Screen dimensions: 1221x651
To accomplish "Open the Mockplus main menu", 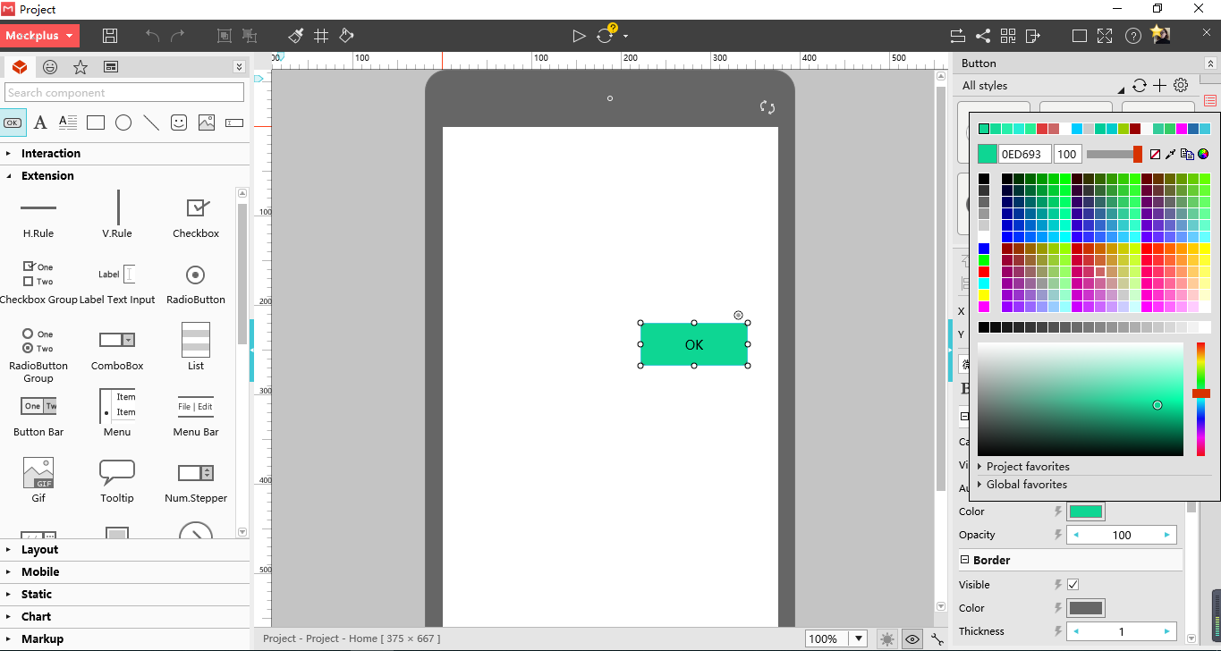I will click(40, 36).
